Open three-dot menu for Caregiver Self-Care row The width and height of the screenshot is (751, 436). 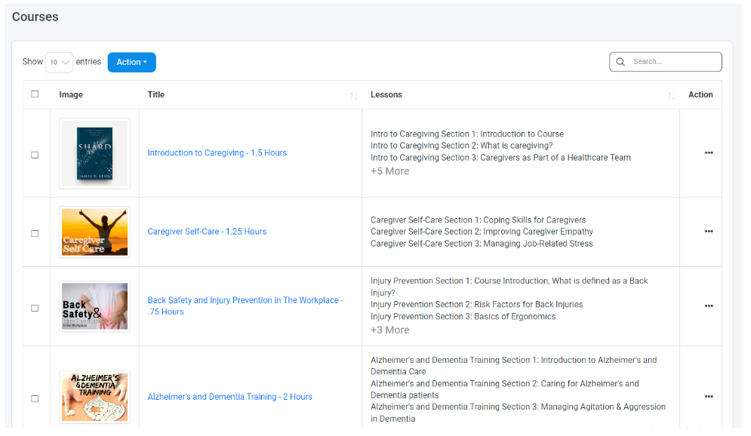(x=708, y=232)
